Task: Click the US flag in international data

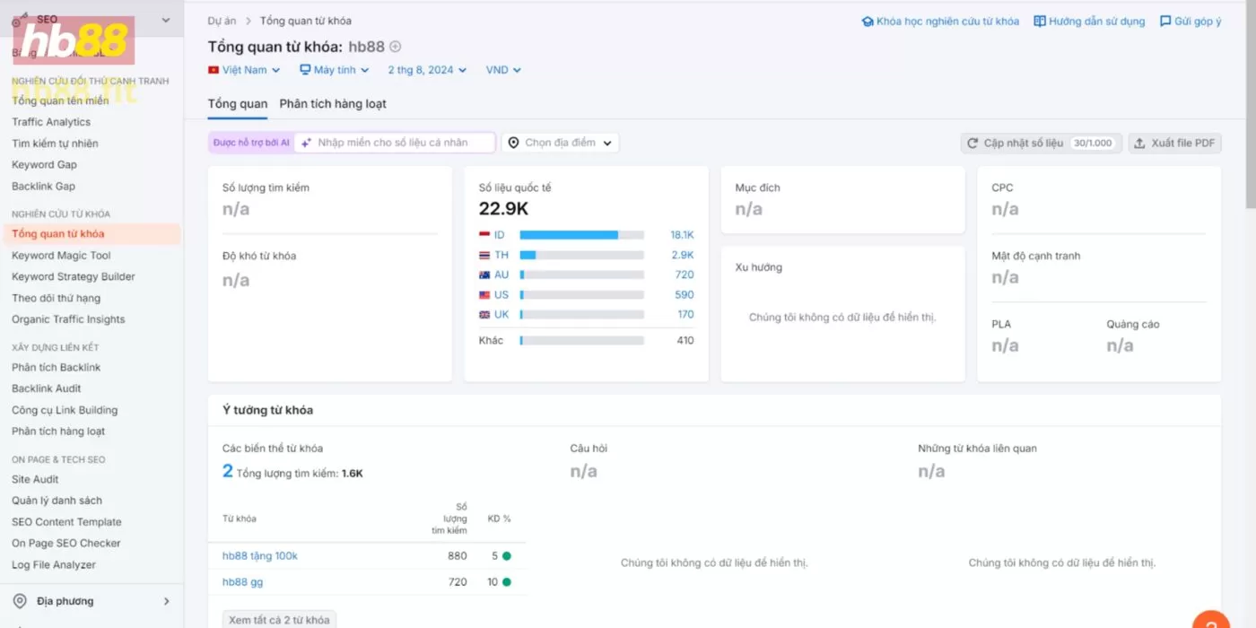Action: (x=484, y=294)
